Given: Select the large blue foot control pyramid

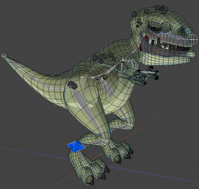Looking at the screenshot, I should [x=76, y=147].
